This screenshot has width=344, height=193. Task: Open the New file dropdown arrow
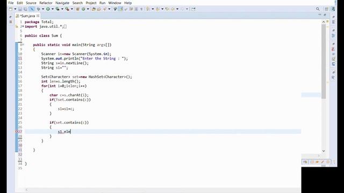coord(15,9)
